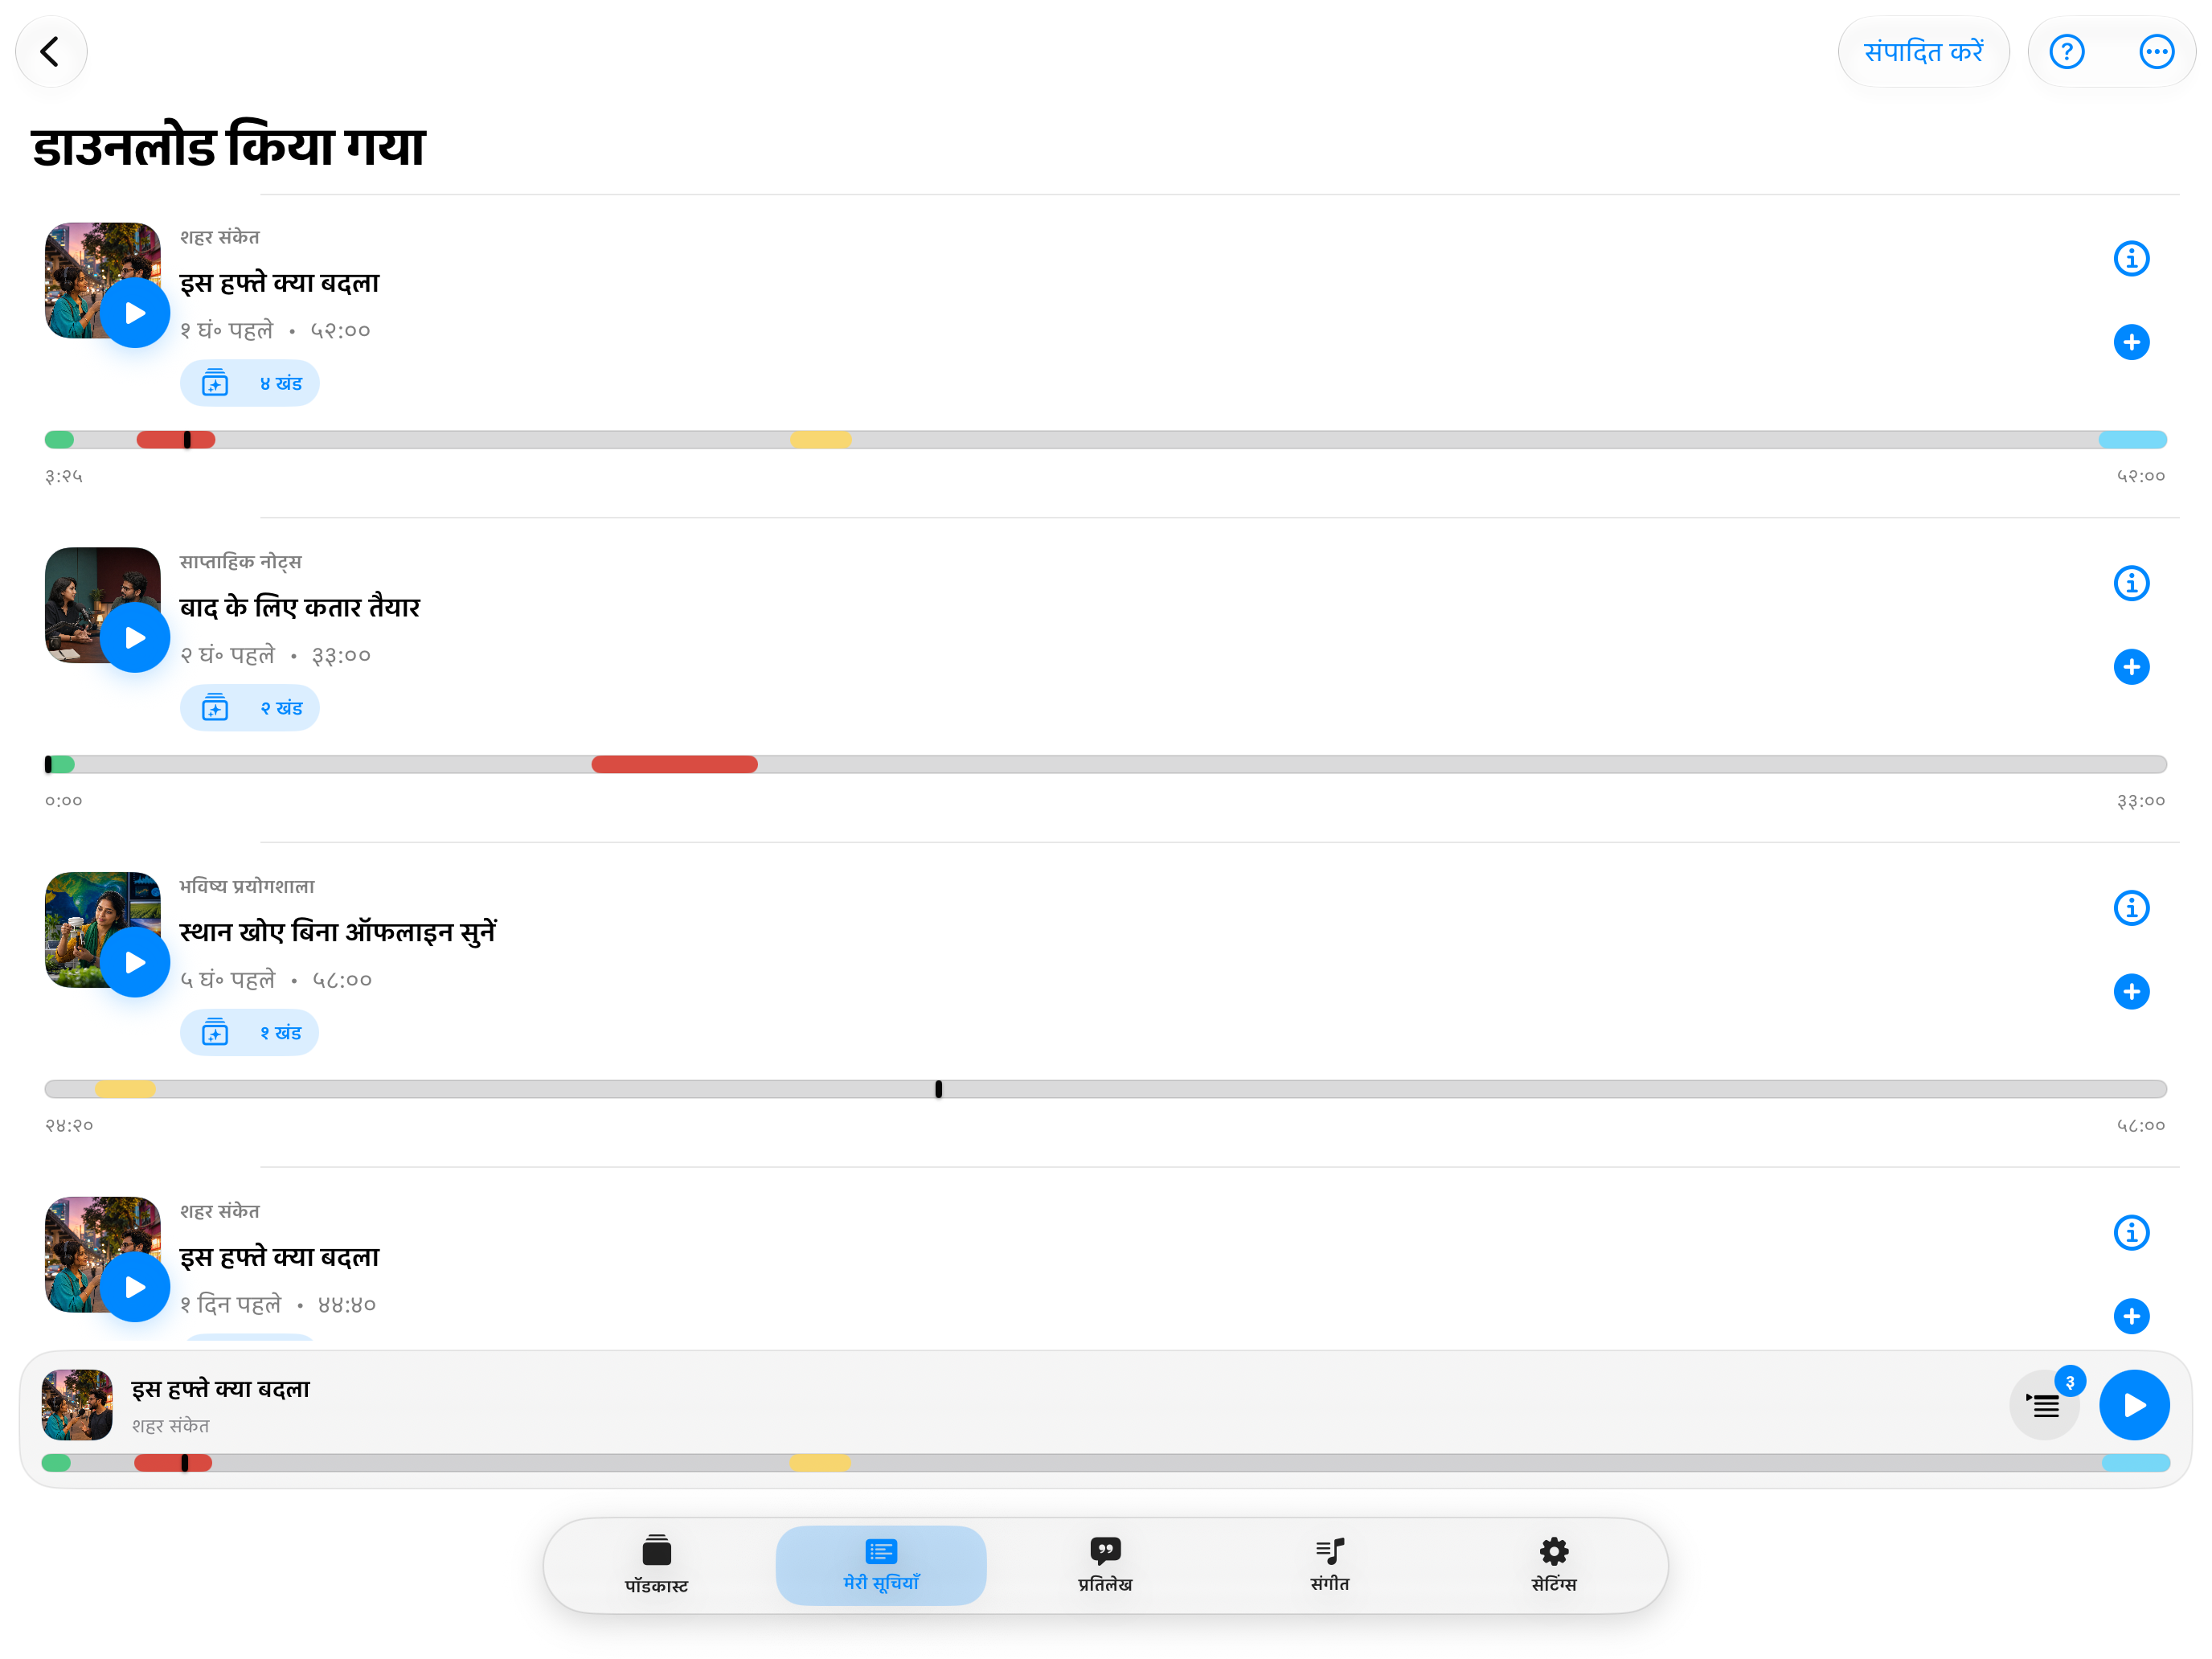Show info for the 52:00 इस हफ्ते क्या बदला episode
This screenshot has height=1659, width=2212.
tap(2131, 259)
